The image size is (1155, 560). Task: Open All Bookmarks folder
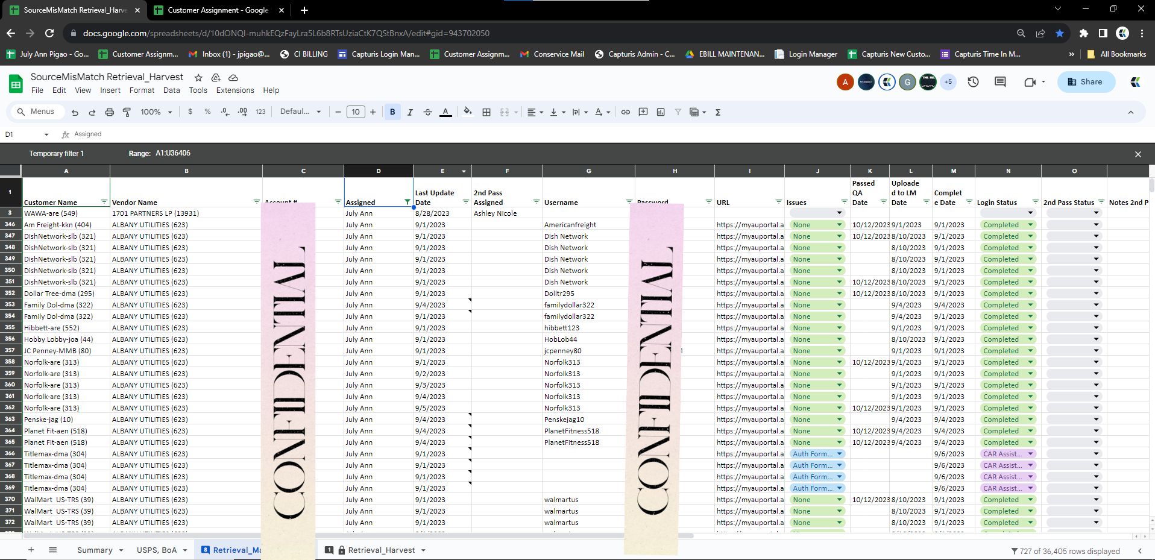pos(1116,54)
